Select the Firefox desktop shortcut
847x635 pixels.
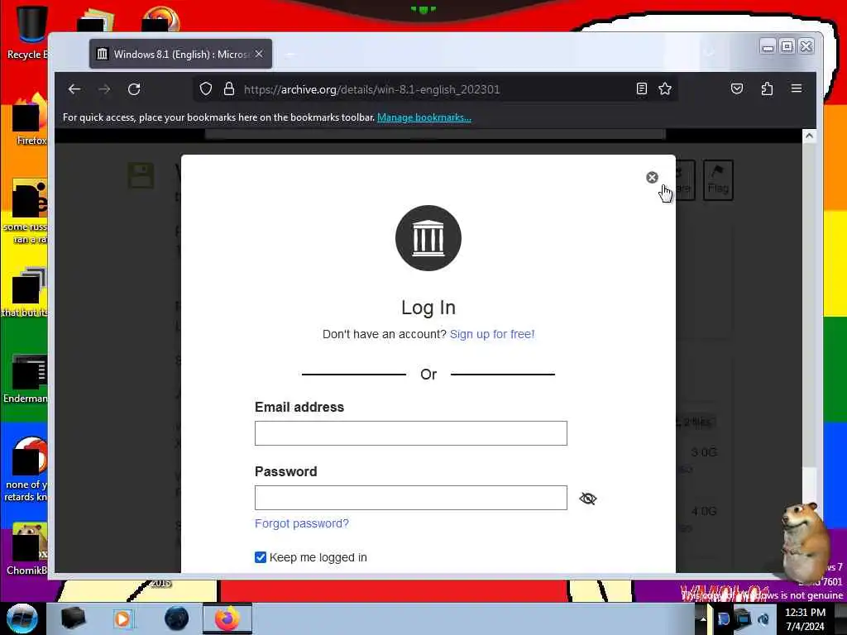pyautogui.click(x=30, y=120)
